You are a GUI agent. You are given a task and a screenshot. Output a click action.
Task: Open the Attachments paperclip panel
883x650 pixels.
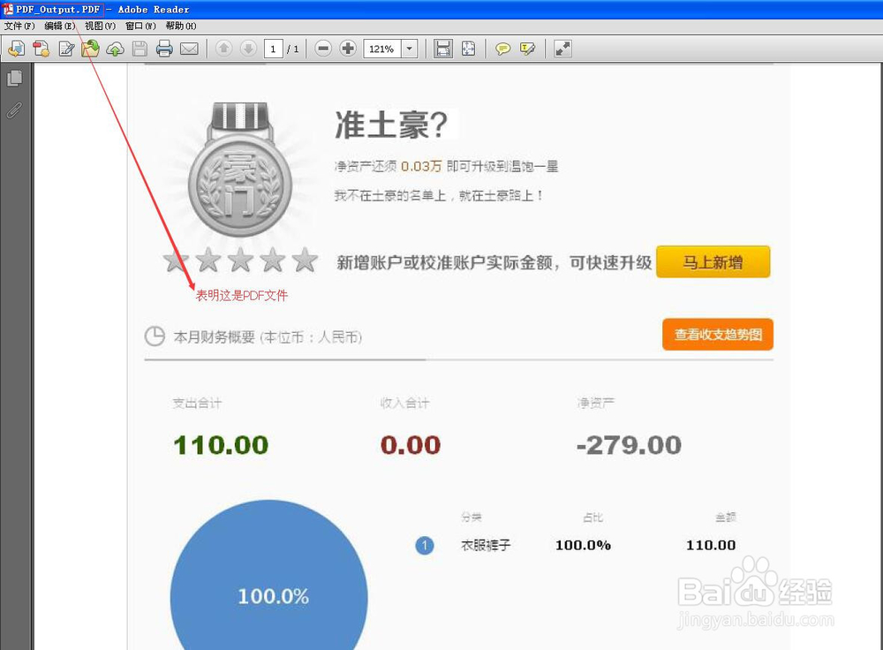(x=14, y=110)
